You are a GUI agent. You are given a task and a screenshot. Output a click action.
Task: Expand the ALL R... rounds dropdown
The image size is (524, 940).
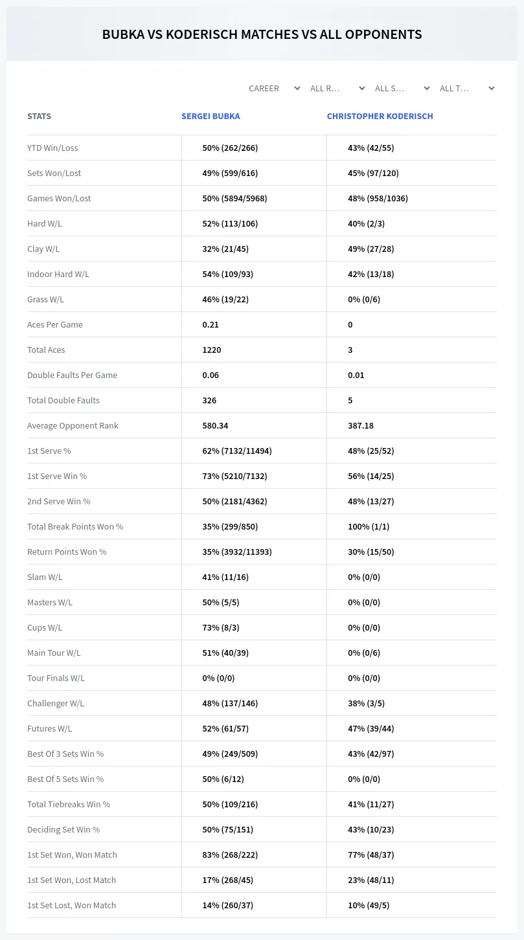337,88
